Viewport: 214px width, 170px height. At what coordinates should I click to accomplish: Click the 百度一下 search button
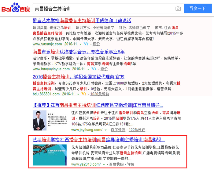tap(197, 9)
